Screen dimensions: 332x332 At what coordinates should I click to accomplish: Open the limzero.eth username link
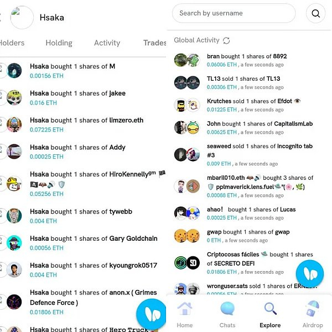pos(126,120)
